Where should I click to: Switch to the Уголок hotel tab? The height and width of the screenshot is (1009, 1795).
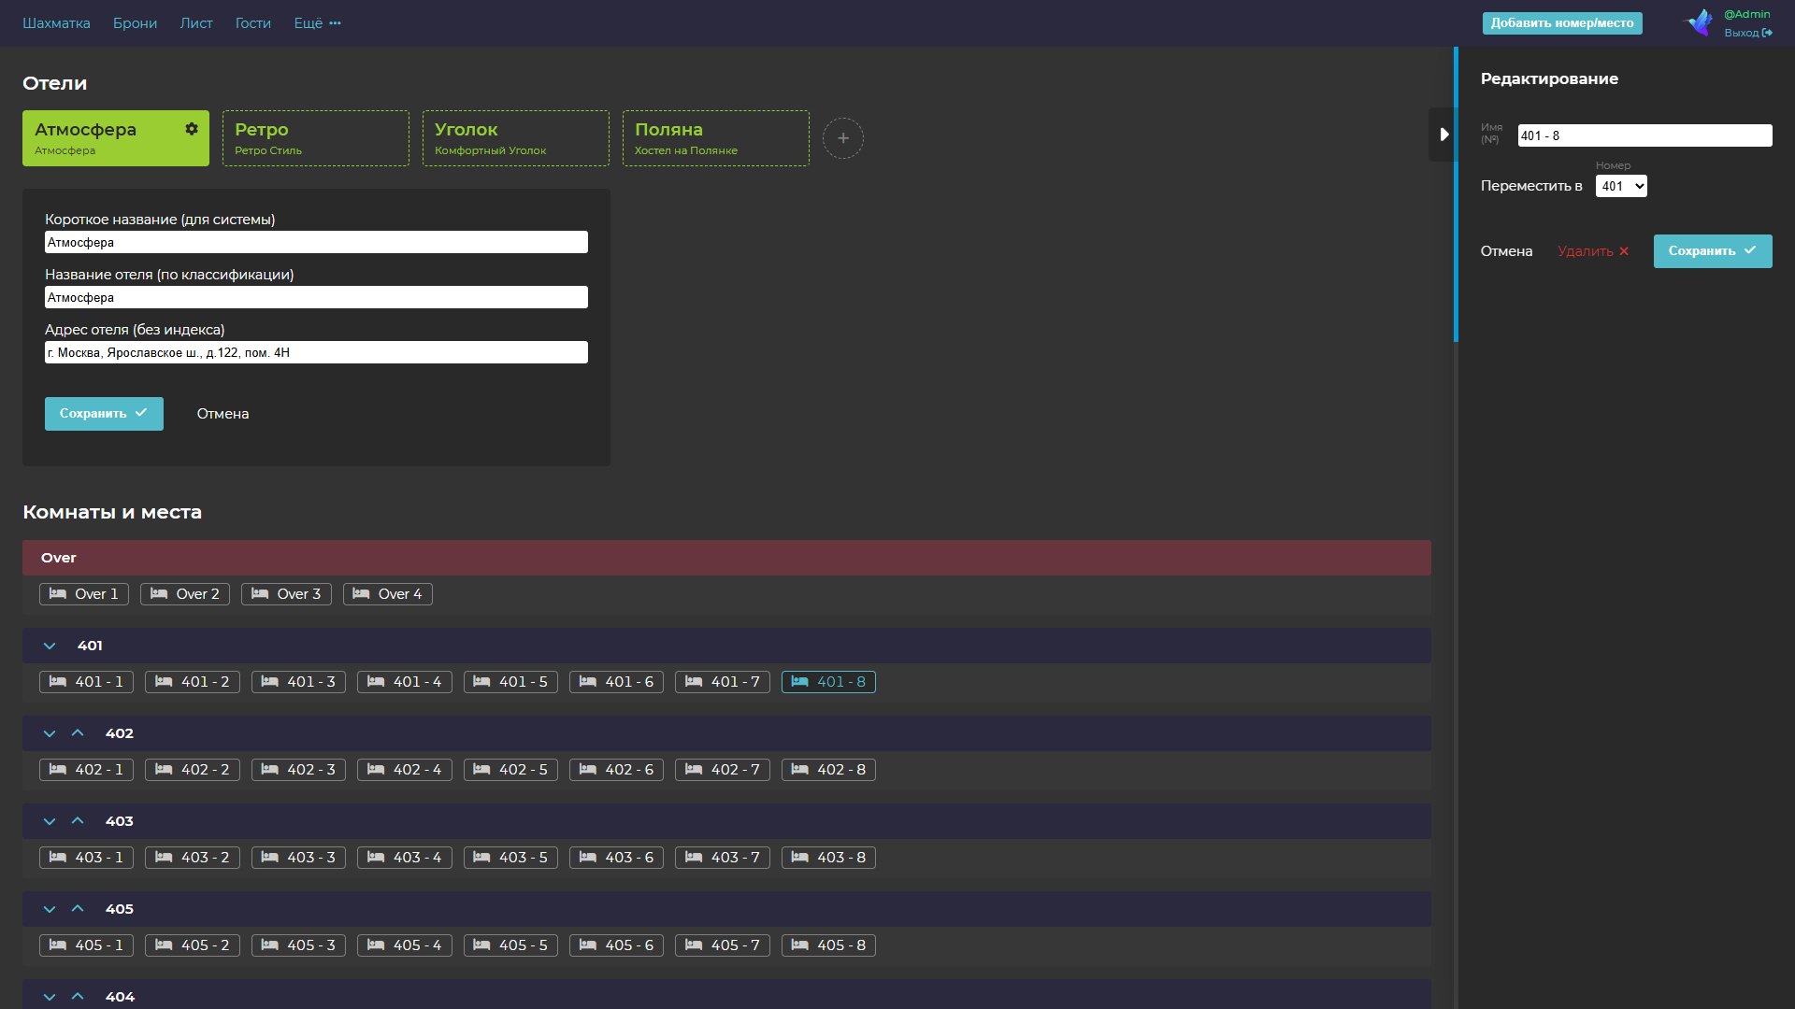coord(516,138)
